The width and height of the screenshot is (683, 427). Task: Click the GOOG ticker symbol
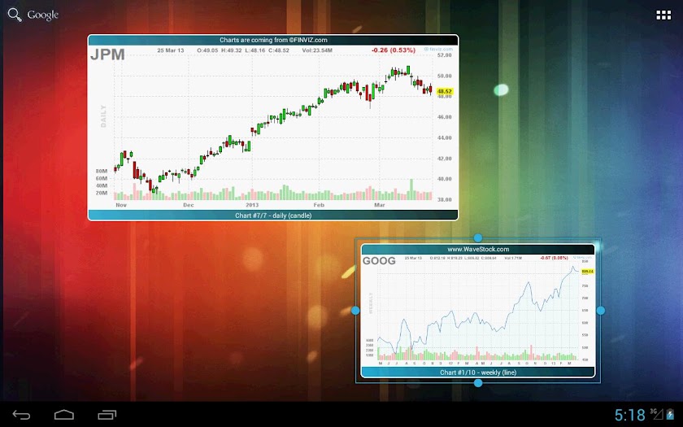(x=379, y=261)
